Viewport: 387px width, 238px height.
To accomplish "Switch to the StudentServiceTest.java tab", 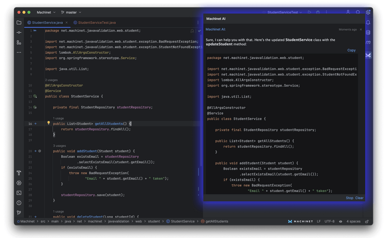I will (x=97, y=23).
